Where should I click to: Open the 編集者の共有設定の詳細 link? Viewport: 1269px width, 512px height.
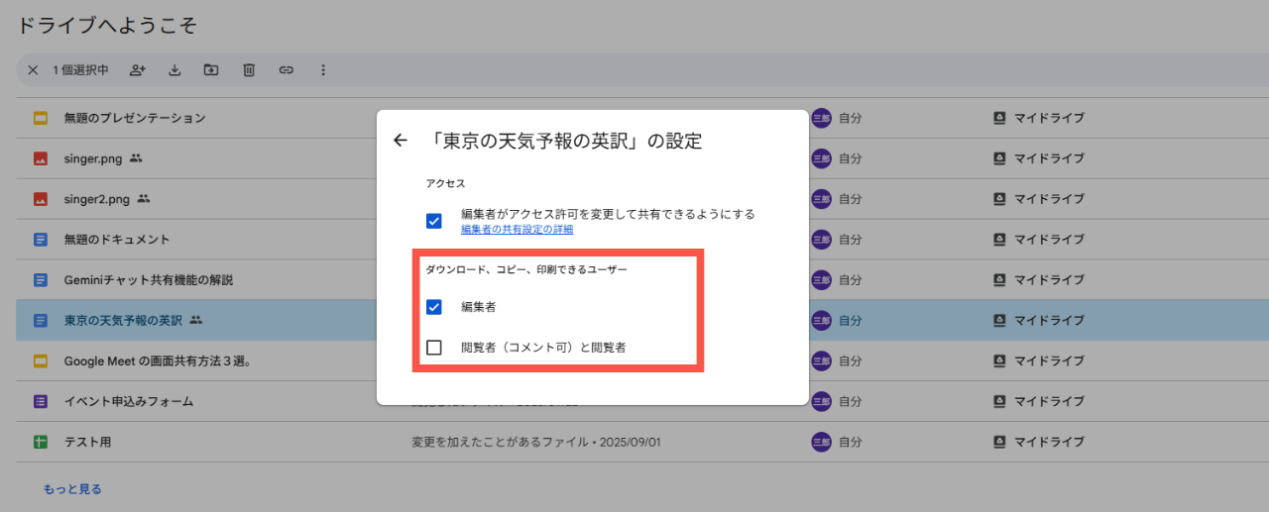click(517, 230)
